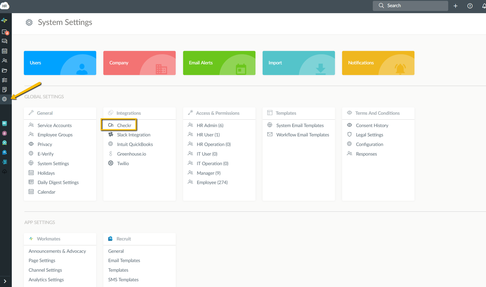Open Consent History

pyautogui.click(x=372, y=125)
